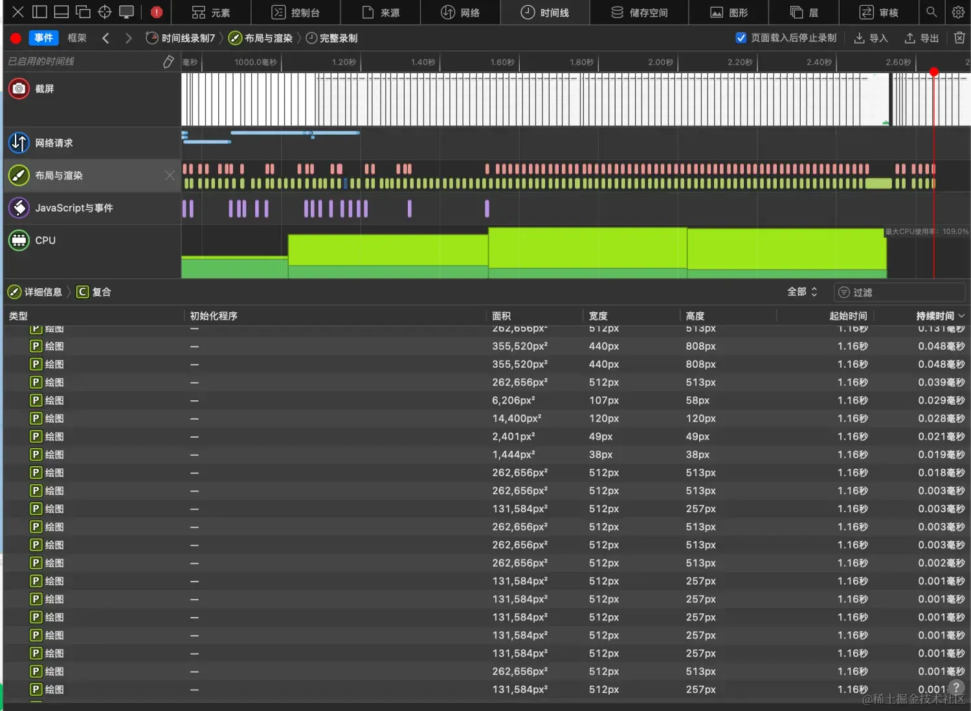Sort by the 起始时间 column header

825,316
